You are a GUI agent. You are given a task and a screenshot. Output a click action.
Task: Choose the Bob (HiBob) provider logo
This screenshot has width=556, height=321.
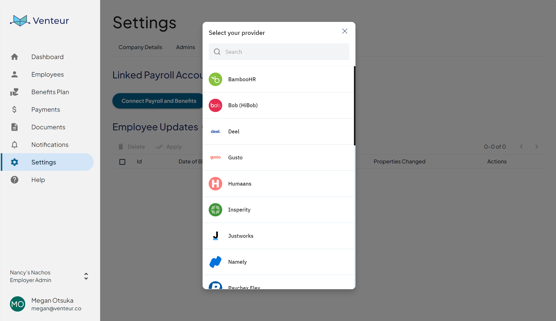(215, 105)
